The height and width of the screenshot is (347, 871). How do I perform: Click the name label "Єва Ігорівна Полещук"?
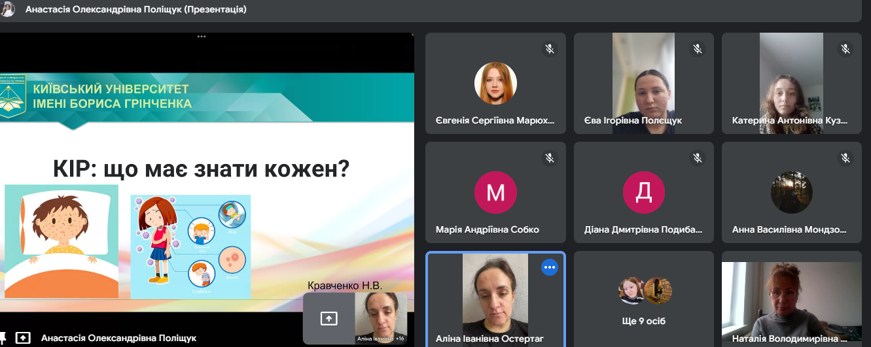(633, 121)
